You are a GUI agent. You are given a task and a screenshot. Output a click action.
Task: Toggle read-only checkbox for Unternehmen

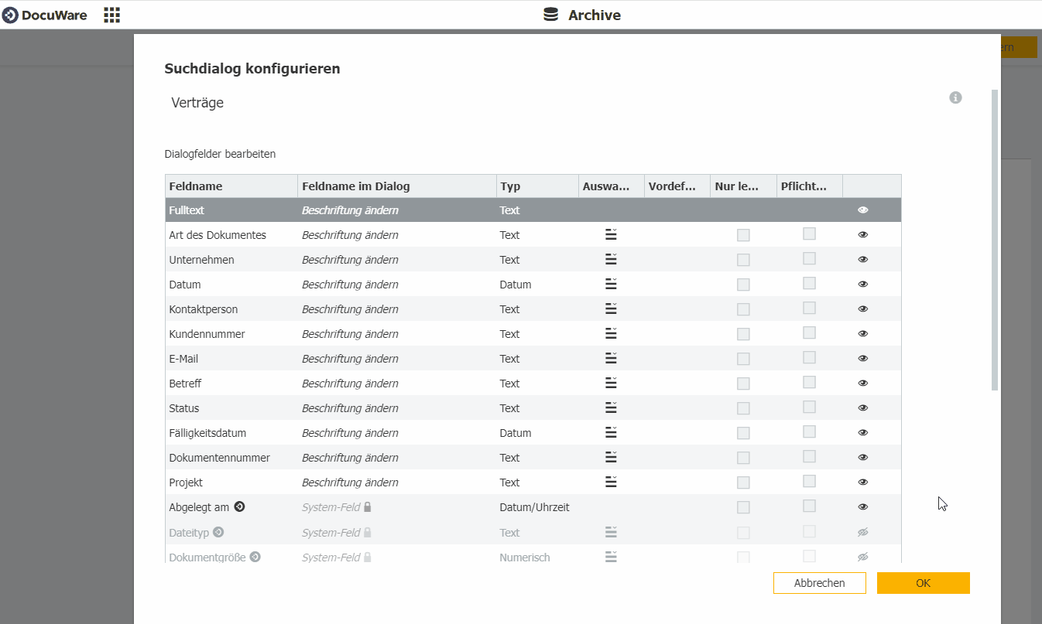coord(743,260)
